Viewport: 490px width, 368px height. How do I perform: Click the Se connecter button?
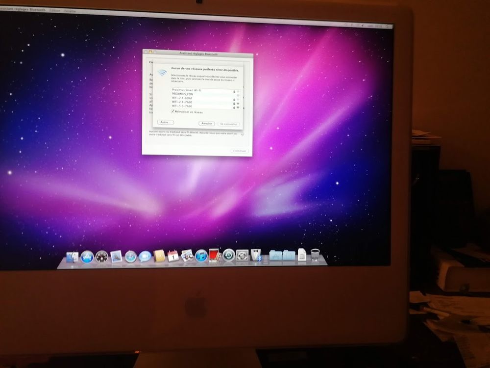(x=228, y=124)
